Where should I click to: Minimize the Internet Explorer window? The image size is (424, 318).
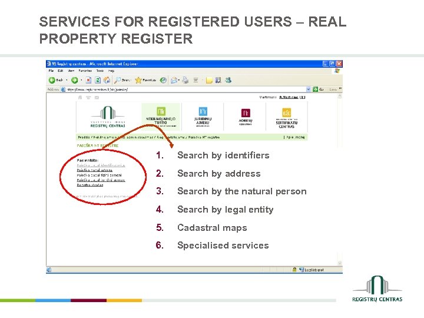326,64
